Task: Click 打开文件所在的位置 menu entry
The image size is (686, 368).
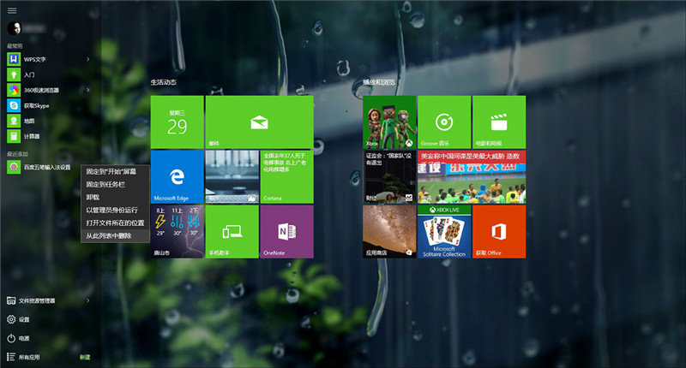Action: click(x=116, y=223)
